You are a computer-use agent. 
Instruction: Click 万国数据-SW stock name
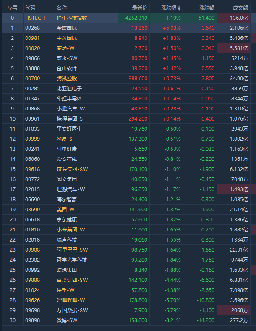(x=72, y=310)
